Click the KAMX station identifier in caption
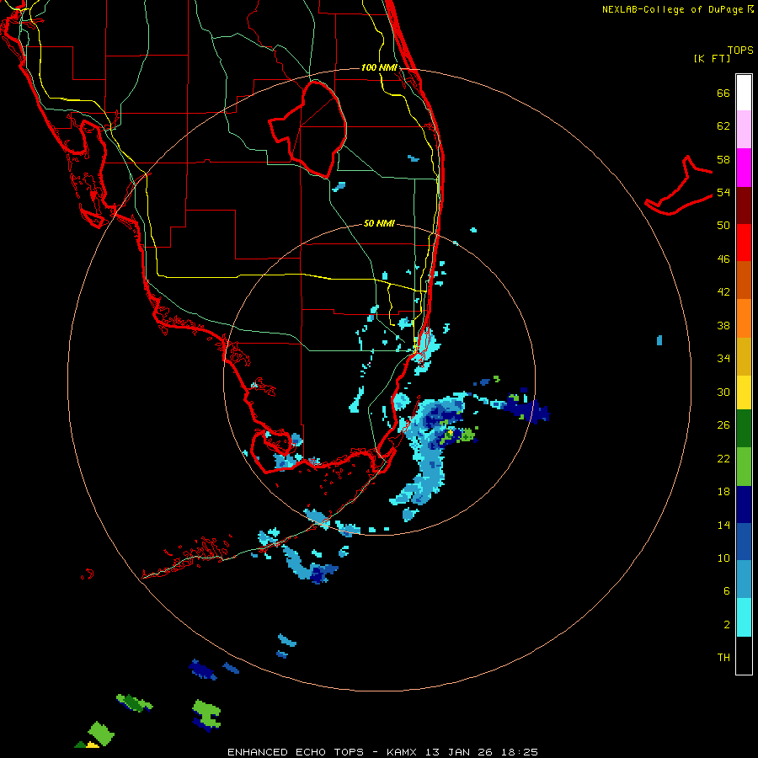Screen dimensions: 758x758 pyautogui.click(x=401, y=752)
